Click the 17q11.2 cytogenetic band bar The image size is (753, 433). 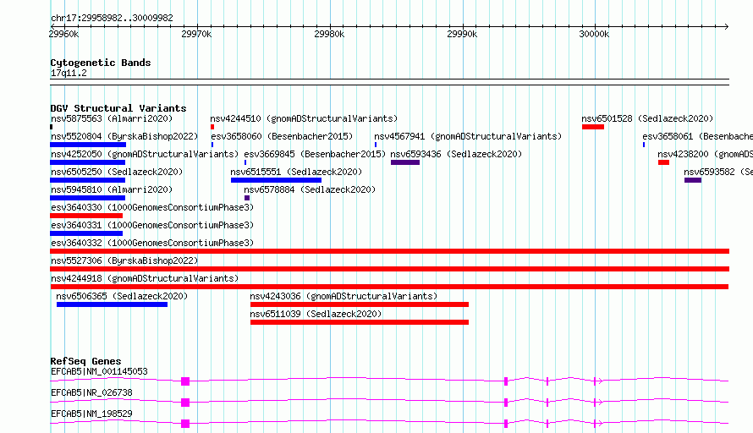click(389, 82)
